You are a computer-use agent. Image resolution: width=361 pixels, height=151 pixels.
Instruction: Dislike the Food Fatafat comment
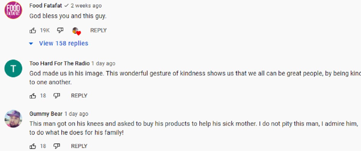coord(60,30)
